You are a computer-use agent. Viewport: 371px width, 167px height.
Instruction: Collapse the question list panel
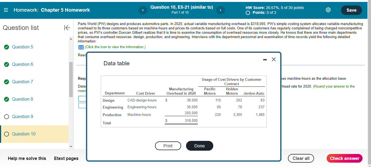67,28
